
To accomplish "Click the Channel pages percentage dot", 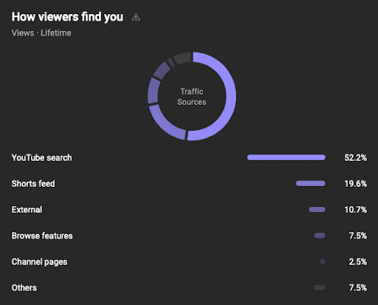I will point(323,261).
